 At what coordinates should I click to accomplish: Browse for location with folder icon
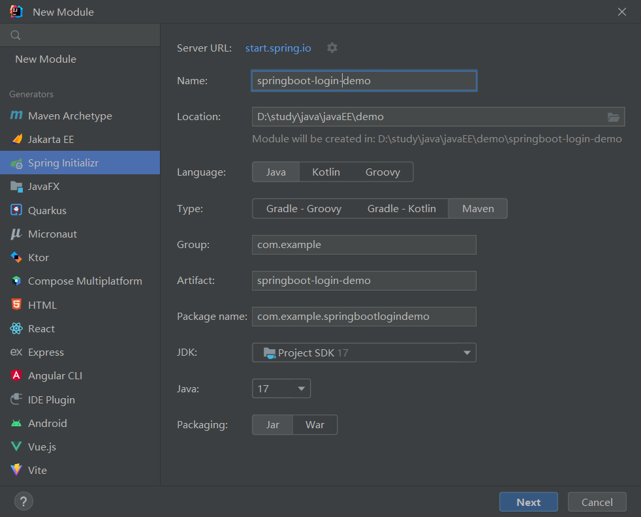point(613,117)
